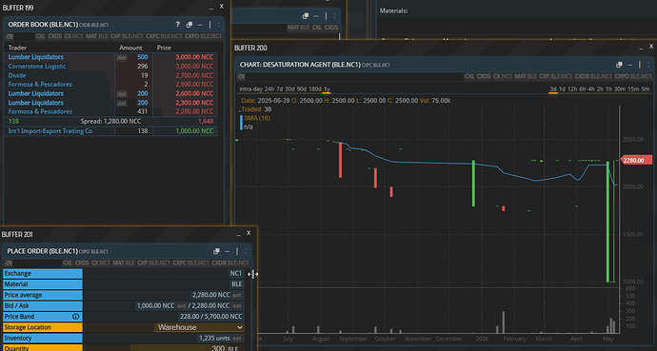Split the Chart tile vertically
657x351 pixels.
click(640, 65)
